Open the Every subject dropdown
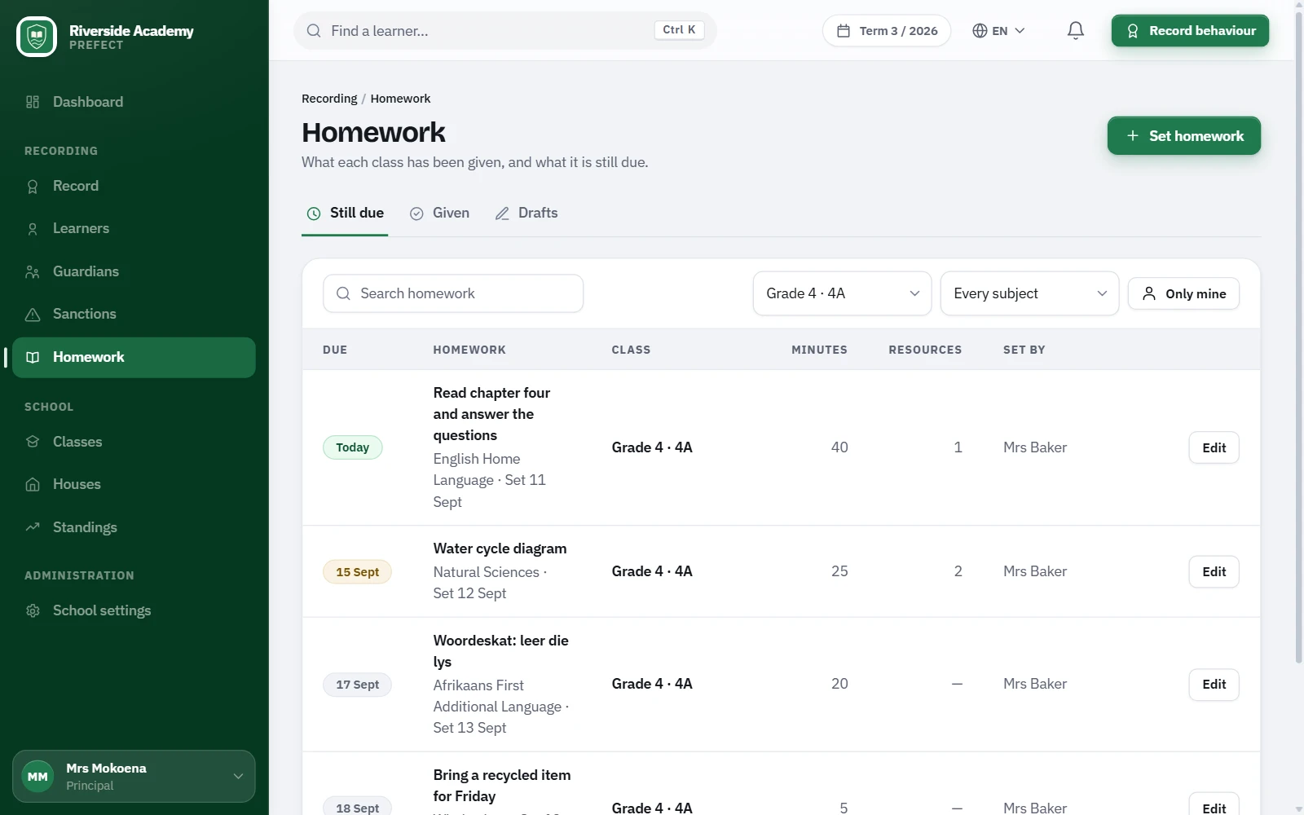The image size is (1304, 815). pyautogui.click(x=1029, y=293)
